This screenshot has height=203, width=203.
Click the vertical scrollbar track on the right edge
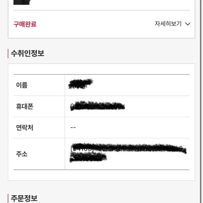pos(201,101)
